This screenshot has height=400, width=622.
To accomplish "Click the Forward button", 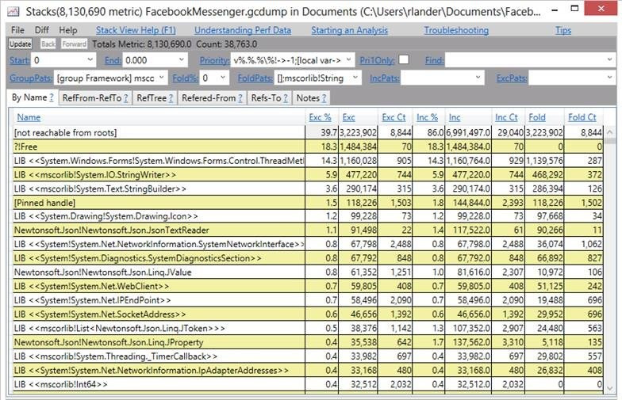I will pyautogui.click(x=74, y=44).
